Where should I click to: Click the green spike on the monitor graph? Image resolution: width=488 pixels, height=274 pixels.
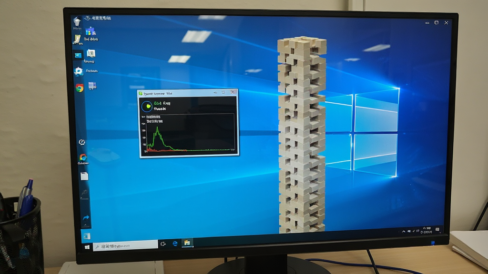[158, 137]
